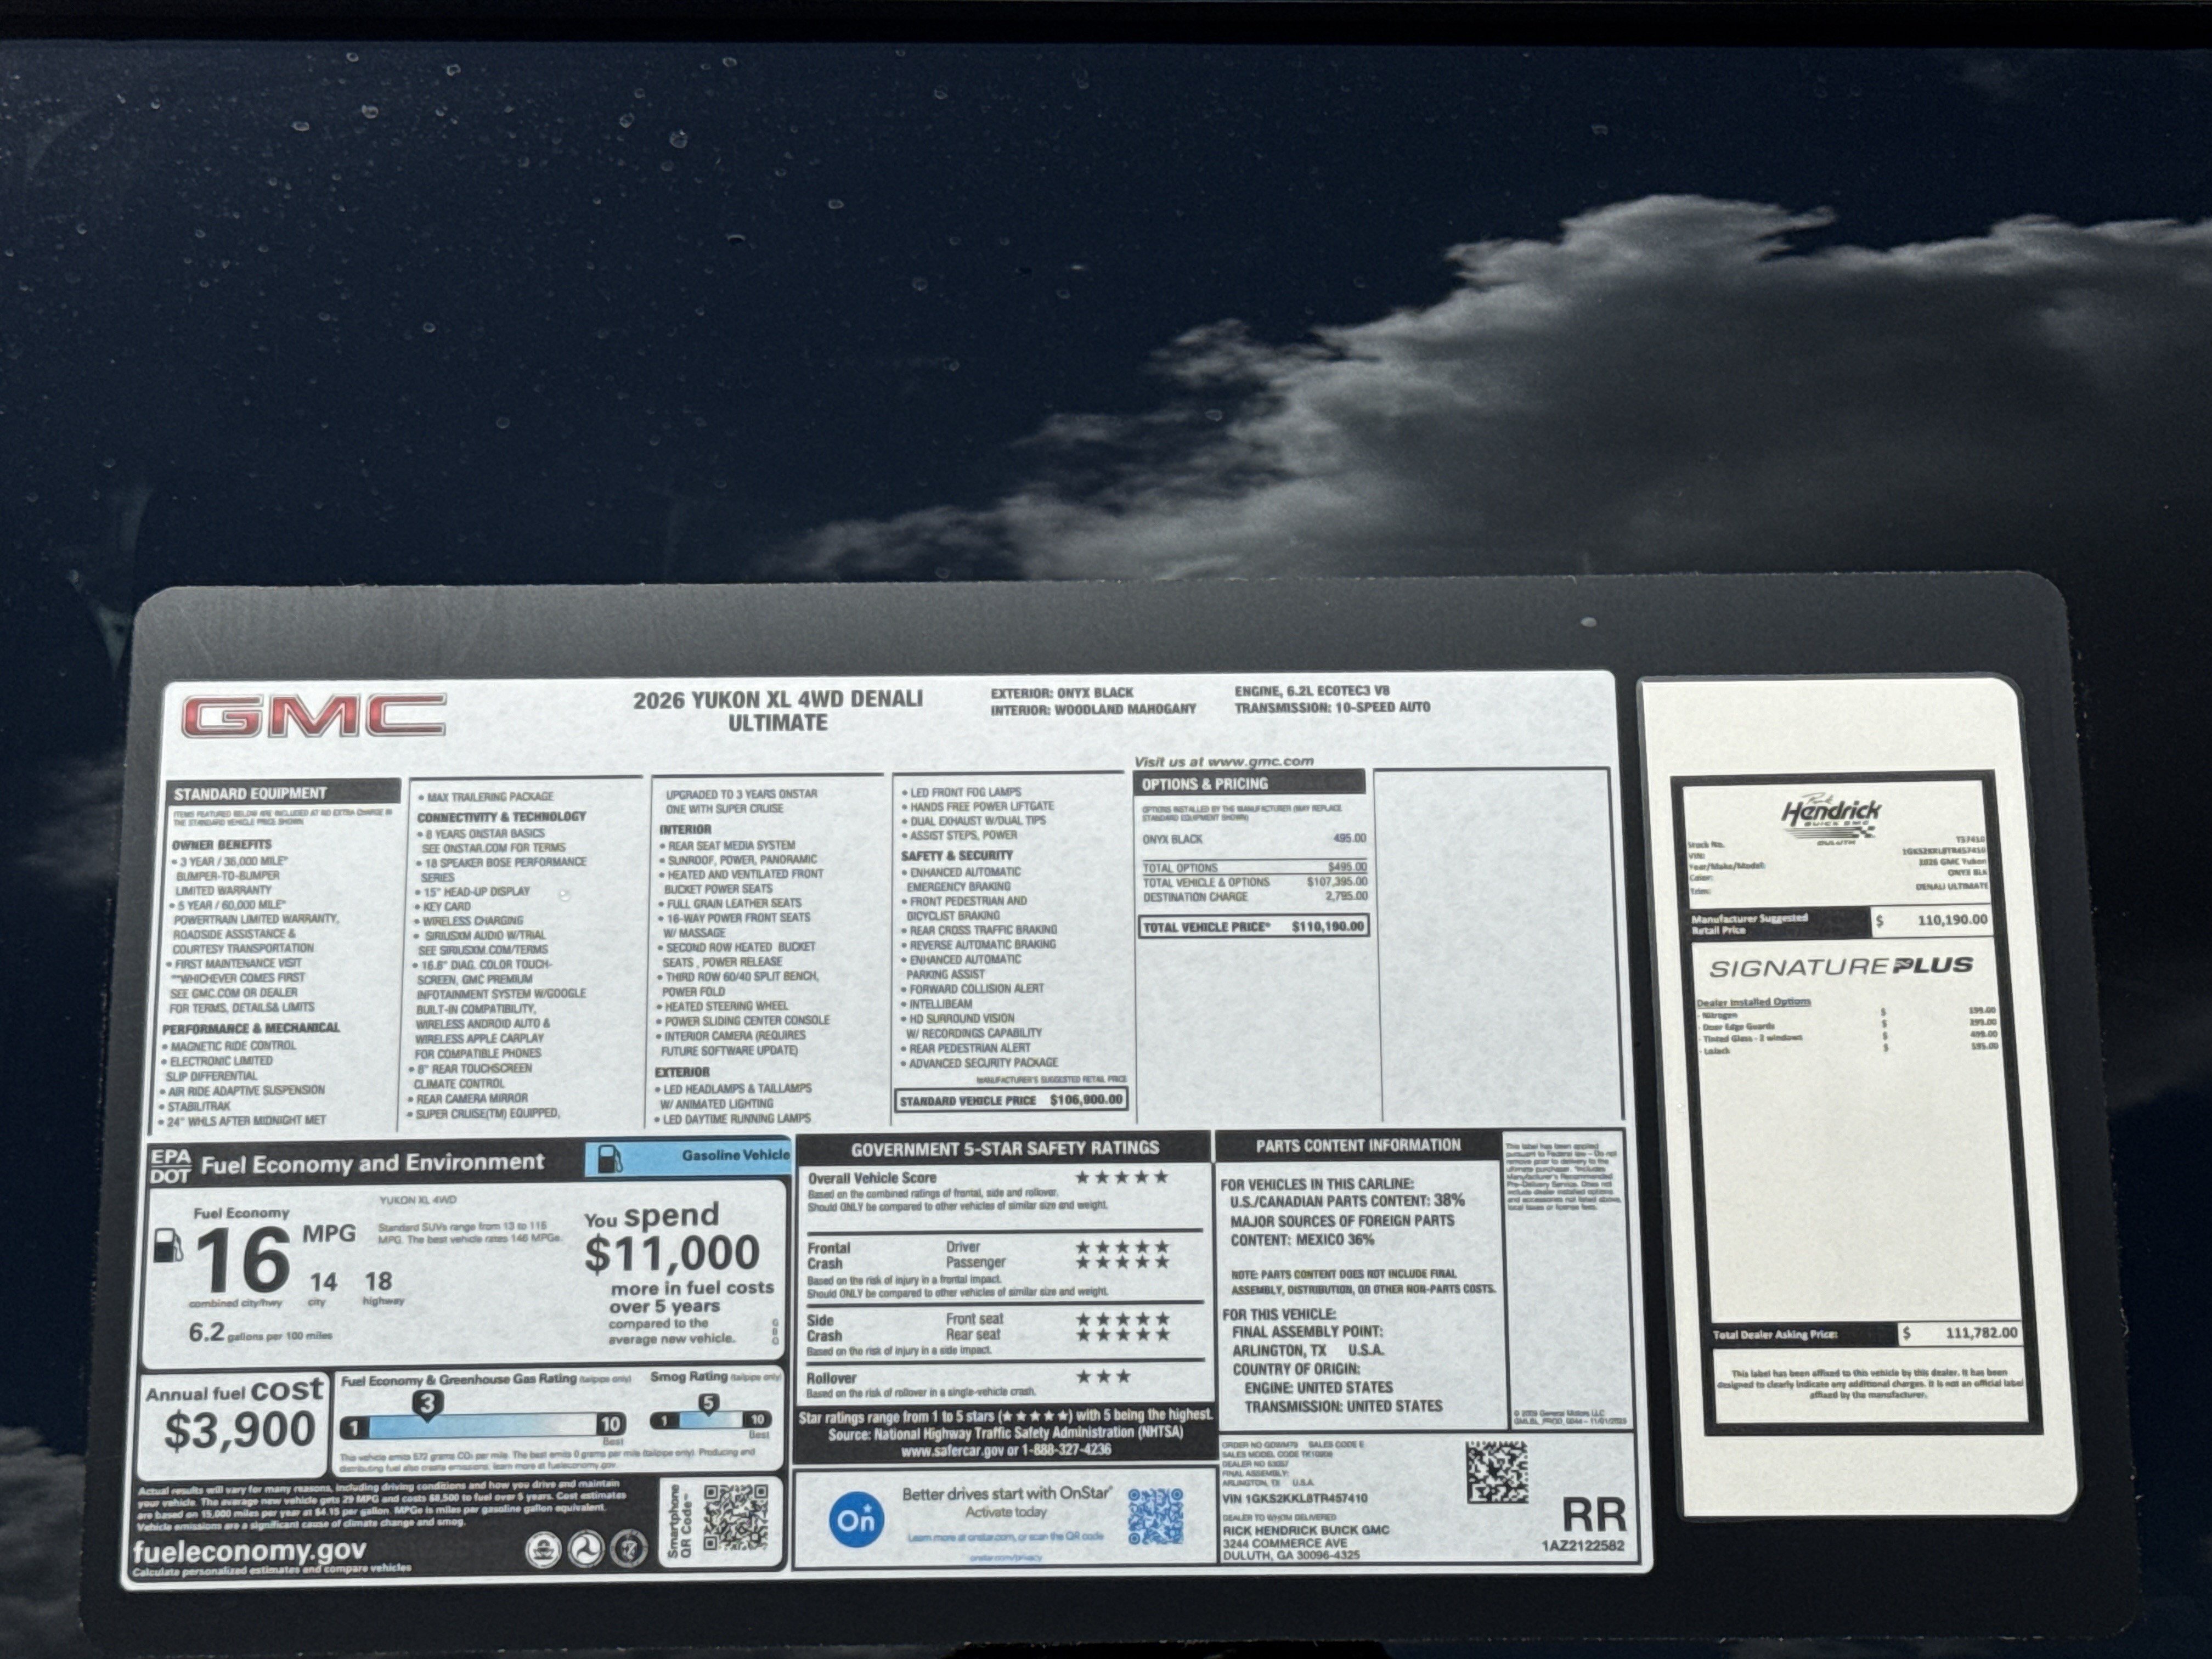The width and height of the screenshot is (2212, 1659).
Task: Click 'Total Vehicle Price $110,190.00' row
Action: (x=1253, y=926)
